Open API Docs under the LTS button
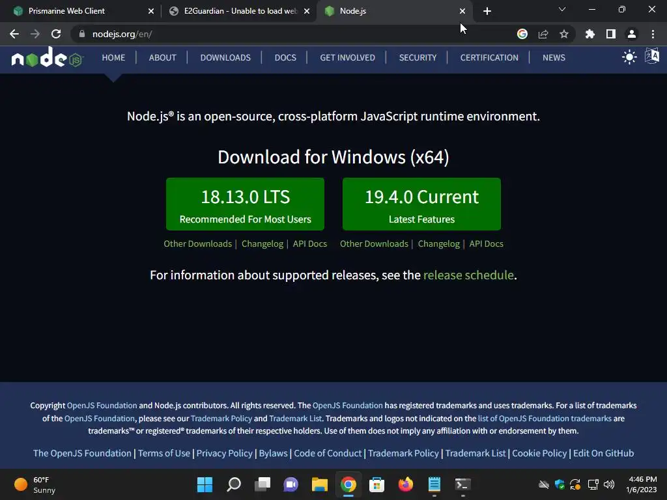The height and width of the screenshot is (500, 667). 309,243
